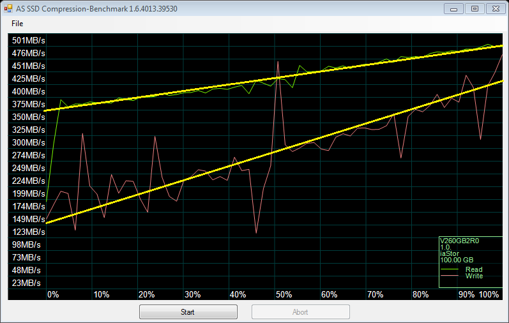Click the 451MB/s axis label

point(29,66)
